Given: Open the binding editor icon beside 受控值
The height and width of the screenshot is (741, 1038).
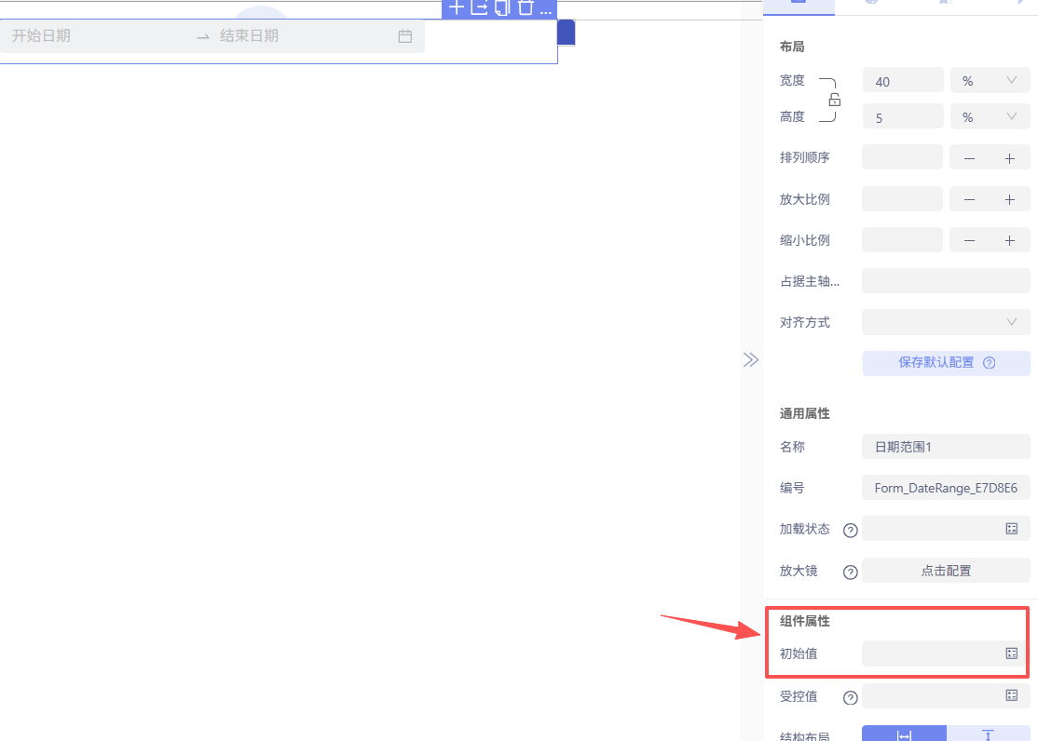Looking at the screenshot, I should (x=1012, y=695).
